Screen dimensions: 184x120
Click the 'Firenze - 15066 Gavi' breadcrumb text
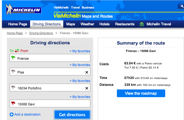coord(74,33)
